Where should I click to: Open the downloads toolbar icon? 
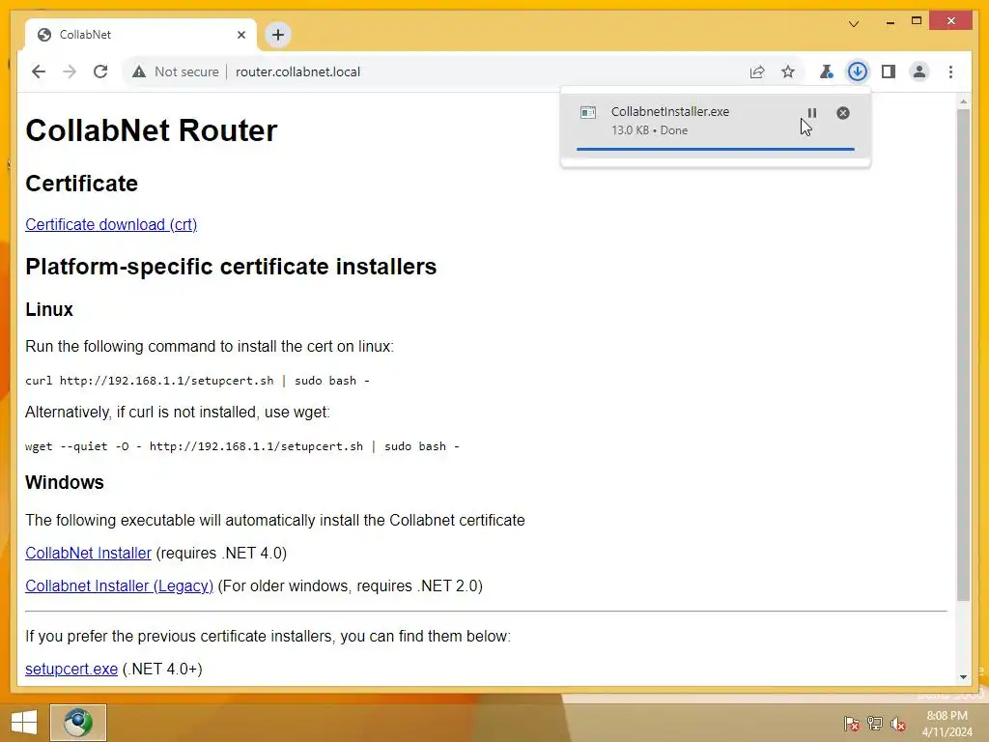point(858,71)
